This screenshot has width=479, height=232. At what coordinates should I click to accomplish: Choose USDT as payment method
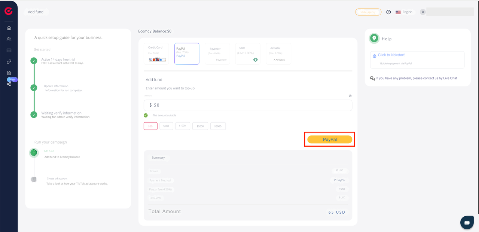click(x=248, y=54)
